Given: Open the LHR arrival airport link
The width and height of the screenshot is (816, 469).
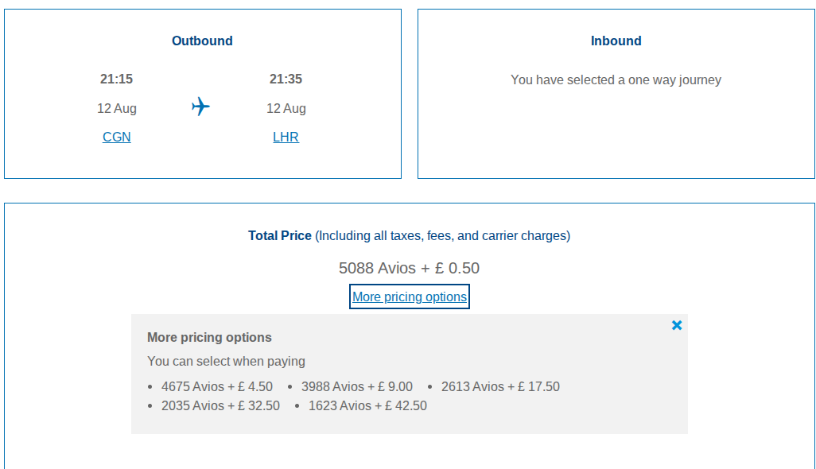Looking at the screenshot, I should click(x=286, y=137).
